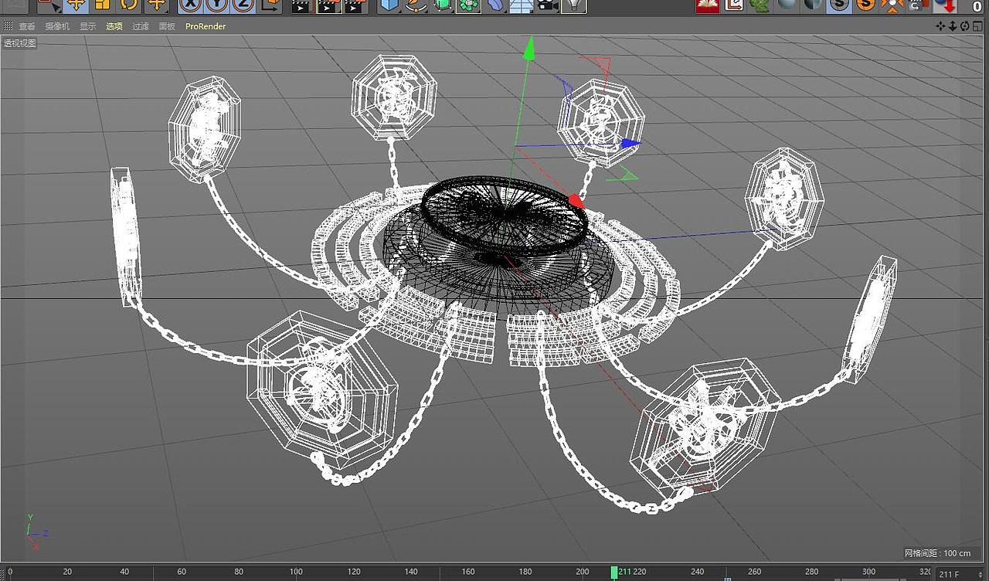Open the blue deformer icon
Image resolution: width=989 pixels, height=581 pixels.
(x=494, y=6)
